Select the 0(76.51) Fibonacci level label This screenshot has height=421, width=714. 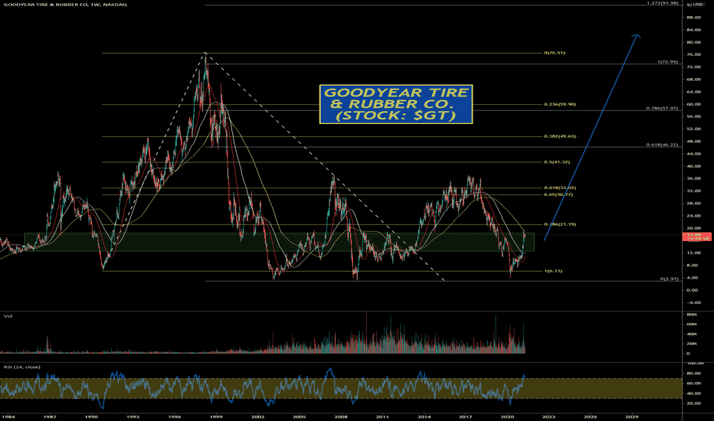click(x=554, y=53)
